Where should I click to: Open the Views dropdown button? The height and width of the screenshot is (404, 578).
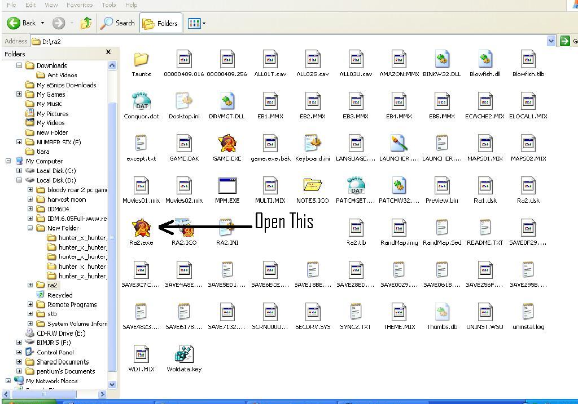pyautogui.click(x=196, y=24)
